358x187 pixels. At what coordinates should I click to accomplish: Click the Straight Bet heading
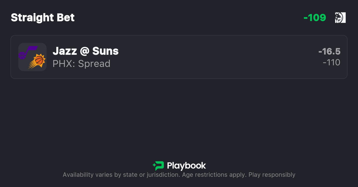[x=43, y=18]
